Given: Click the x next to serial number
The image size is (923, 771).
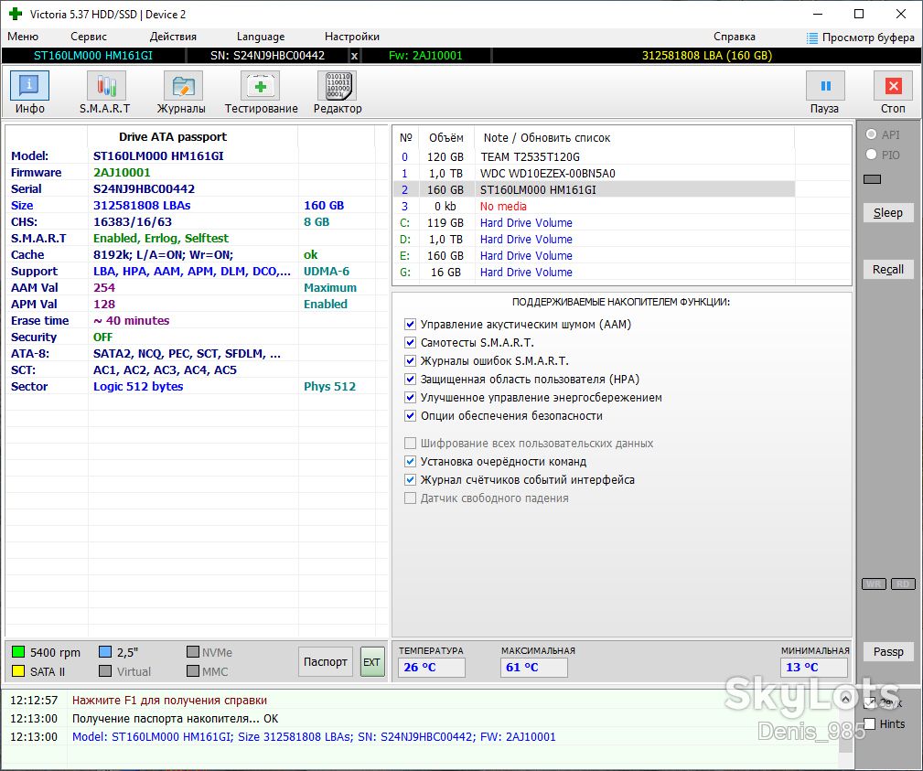Looking at the screenshot, I should click(x=354, y=56).
